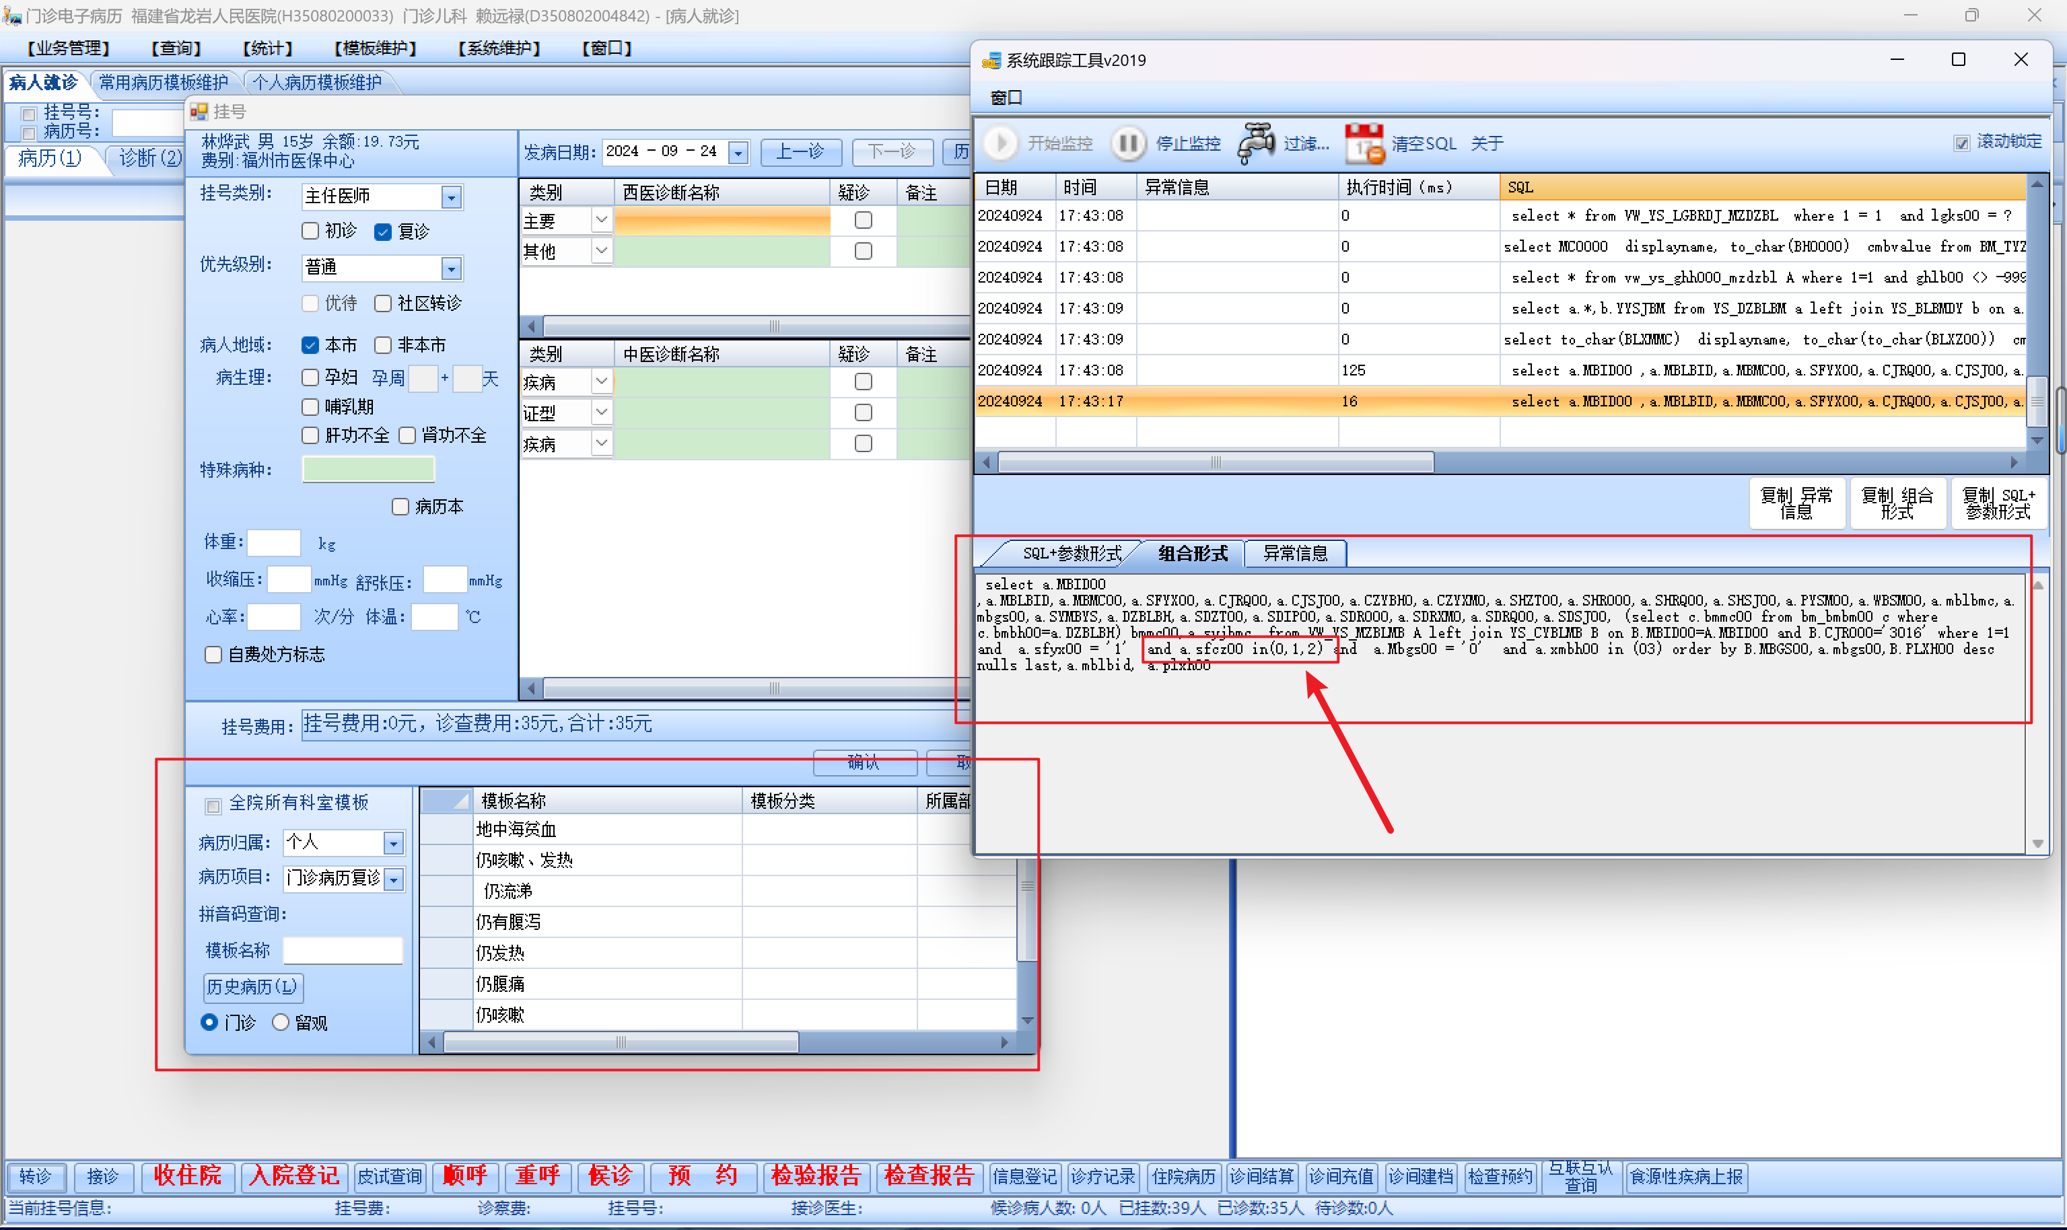This screenshot has width=2067, height=1230.
Task: Click the hospital app icon in title bar
Action: pos(11,15)
